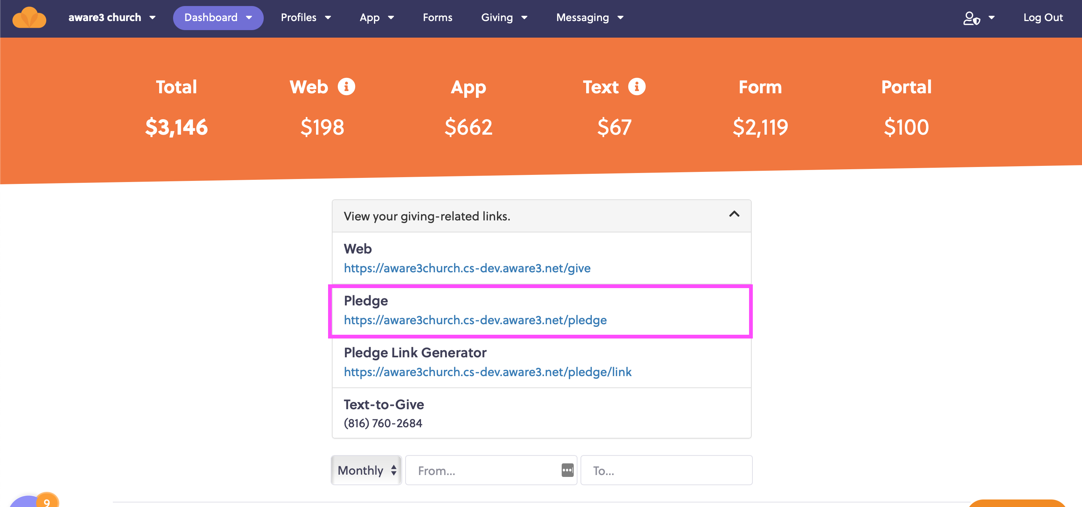This screenshot has height=507, width=1082.
Task: Open the Pledge Link Generator URL
Action: pyautogui.click(x=488, y=372)
